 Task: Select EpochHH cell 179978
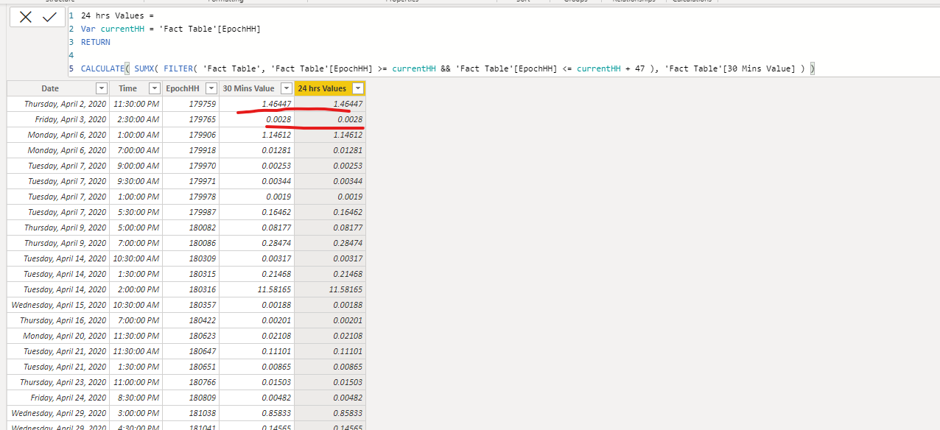tap(190, 197)
